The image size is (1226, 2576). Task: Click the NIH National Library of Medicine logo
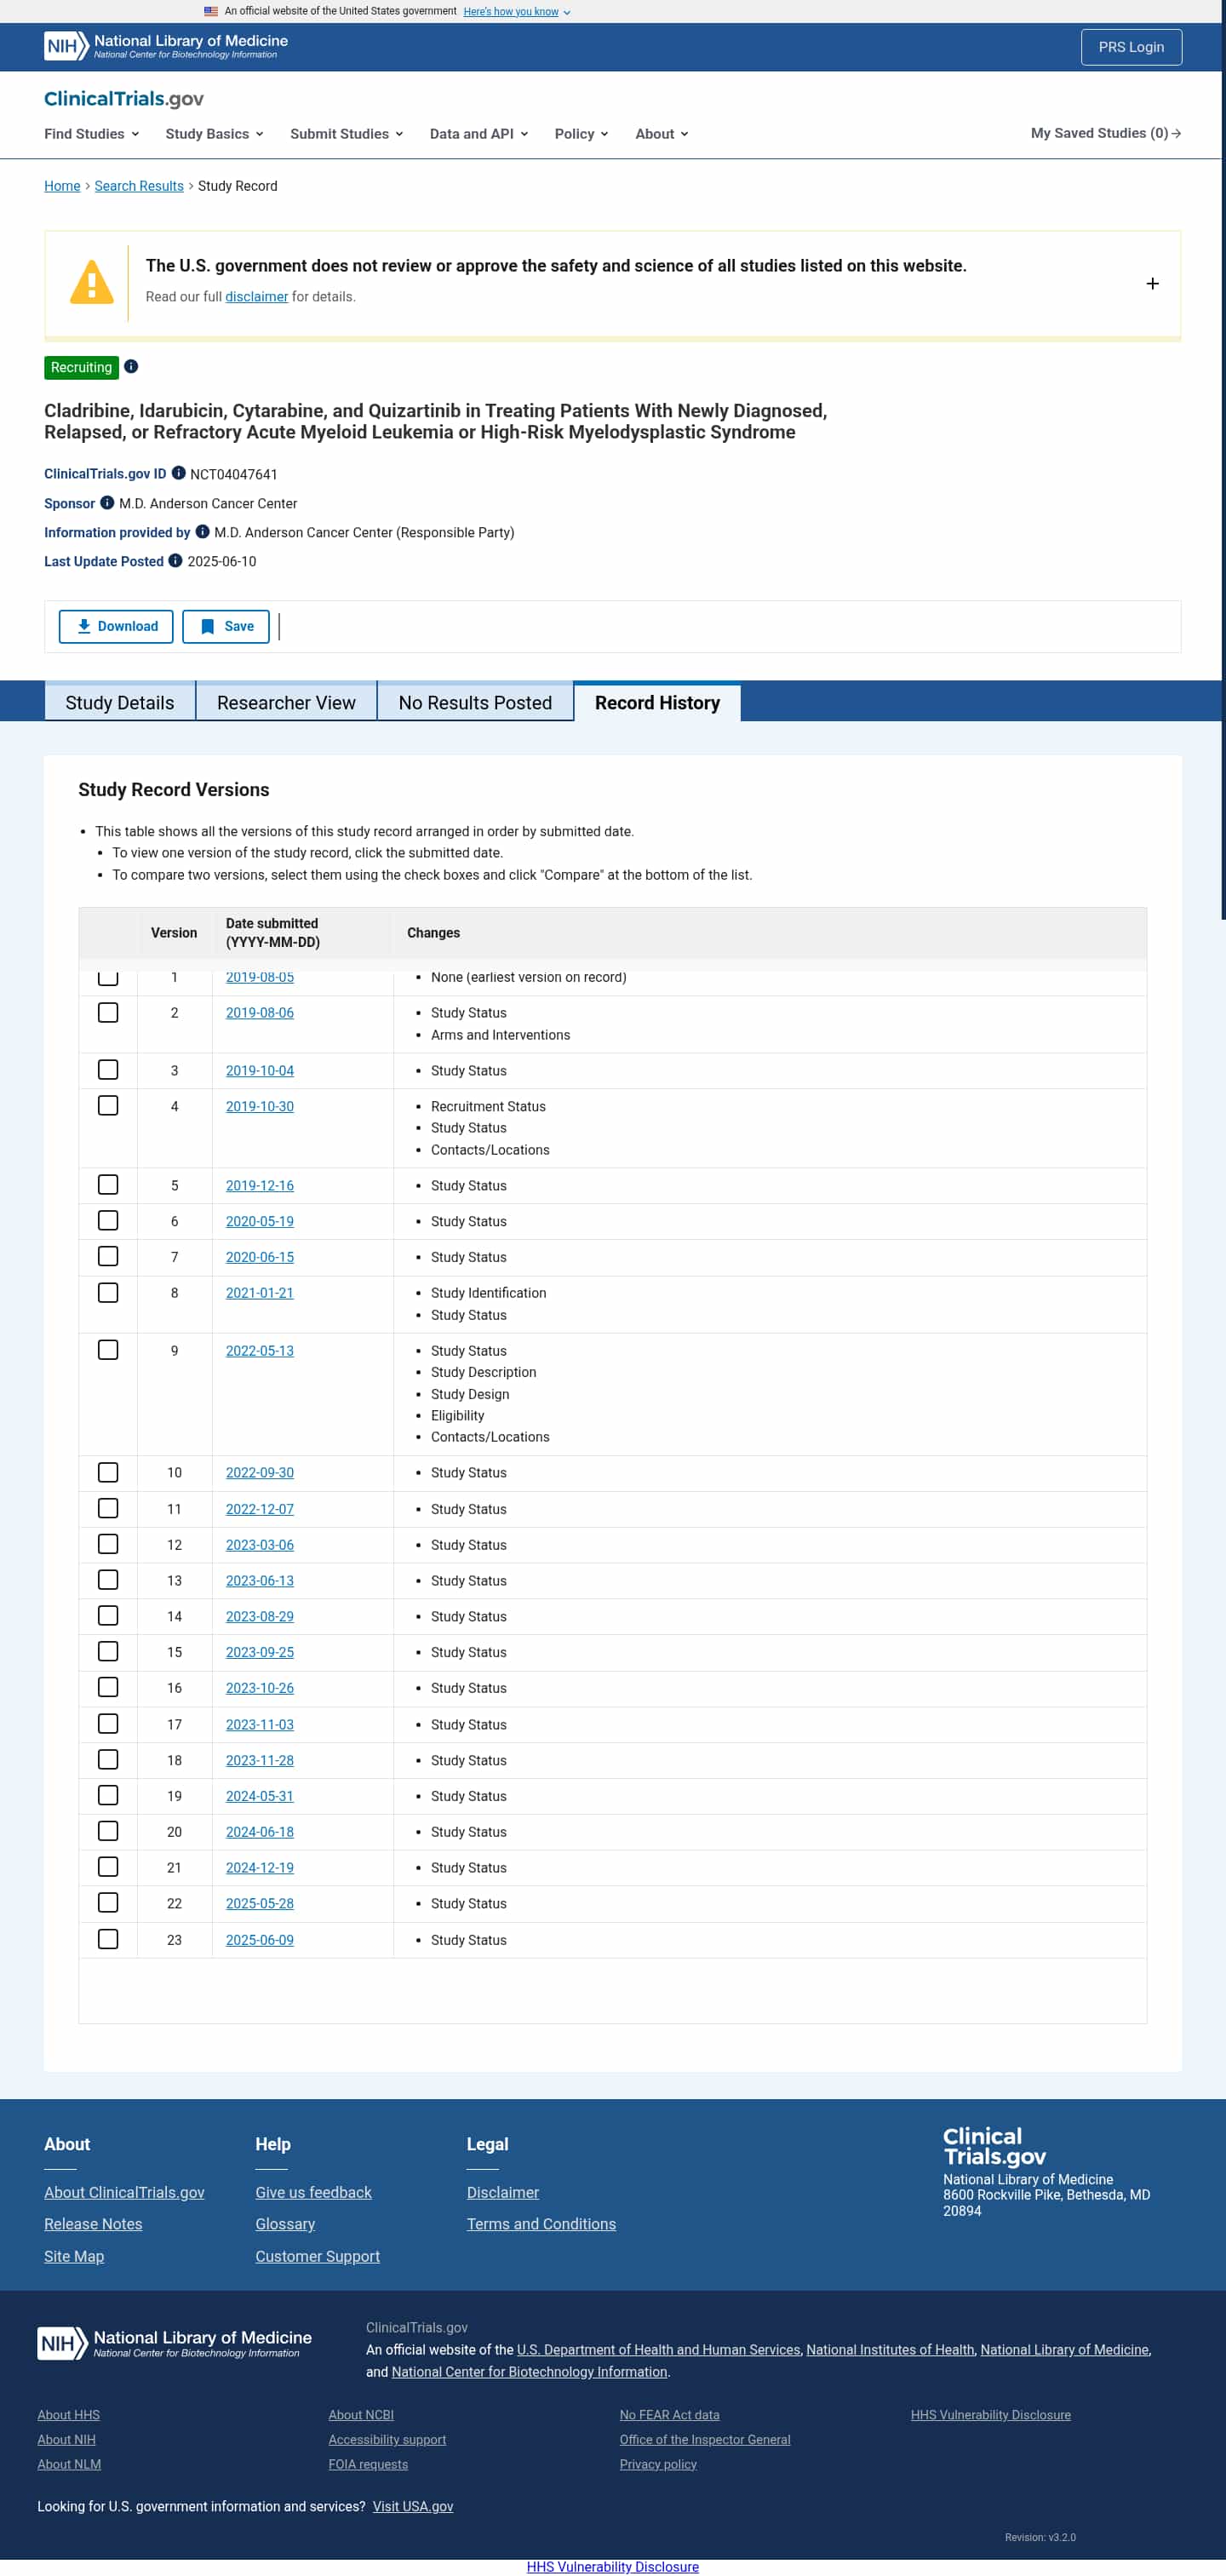pos(166,46)
